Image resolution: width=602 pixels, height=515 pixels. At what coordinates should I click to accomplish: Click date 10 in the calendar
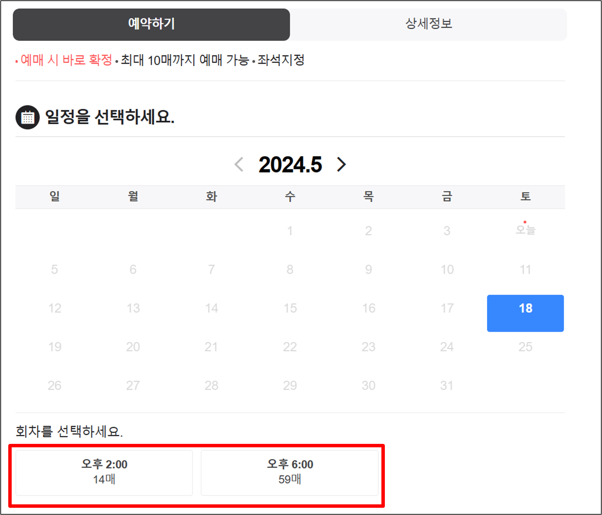tap(447, 270)
